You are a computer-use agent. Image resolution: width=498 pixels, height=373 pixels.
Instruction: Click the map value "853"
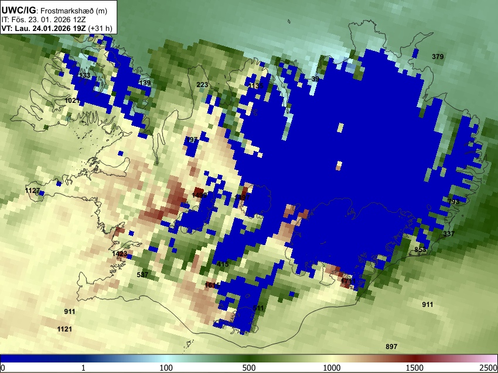tap(420, 250)
